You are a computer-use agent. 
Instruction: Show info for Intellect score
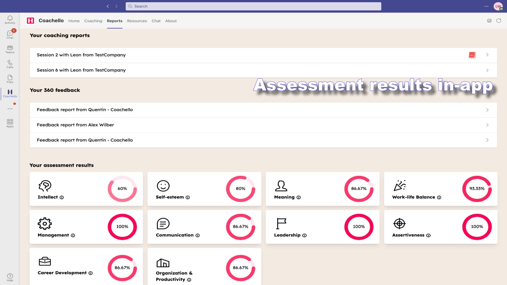tap(62, 197)
